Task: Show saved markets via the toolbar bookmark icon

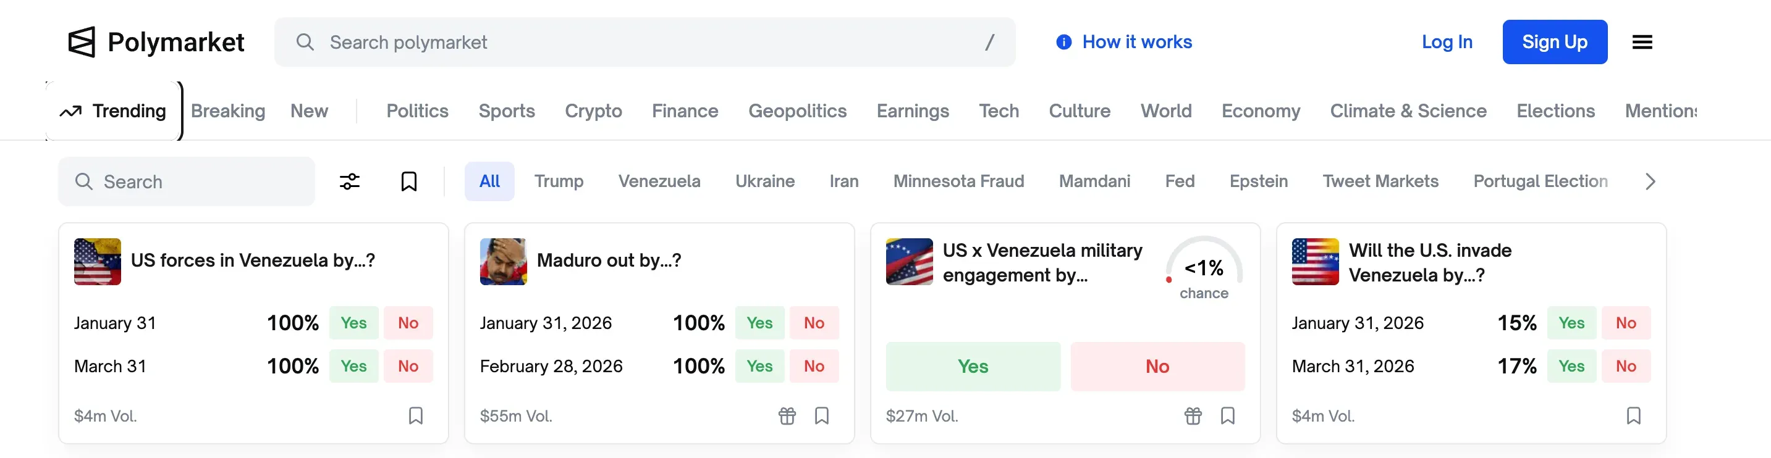Action: [408, 181]
